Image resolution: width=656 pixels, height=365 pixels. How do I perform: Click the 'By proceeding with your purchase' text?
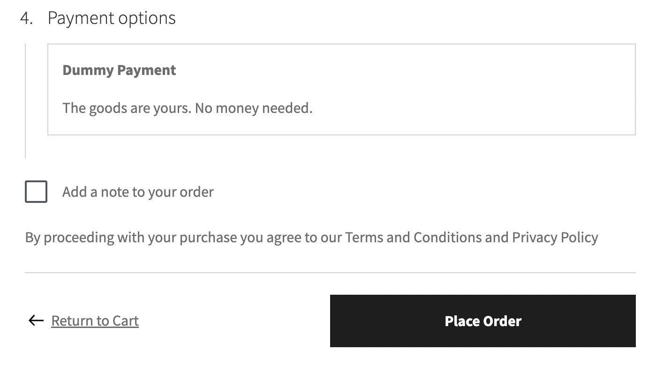click(x=131, y=238)
